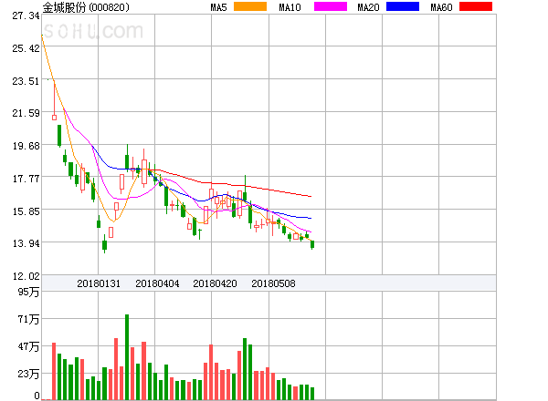This screenshot has width=548, height=401.
Task: Click the MA5 legend label
Action: pos(219,7)
